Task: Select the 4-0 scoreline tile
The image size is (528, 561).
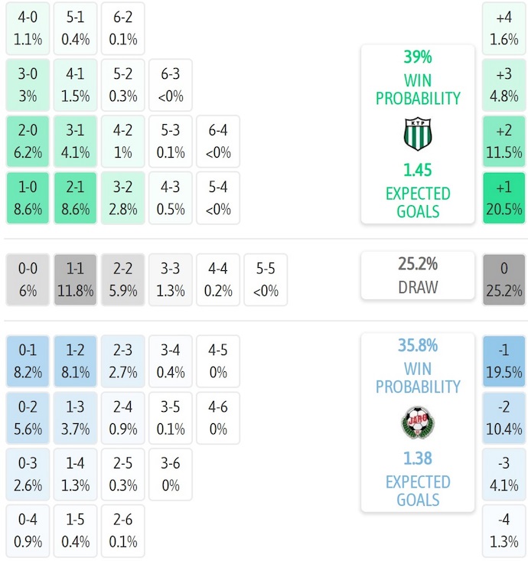Action: pos(28,27)
